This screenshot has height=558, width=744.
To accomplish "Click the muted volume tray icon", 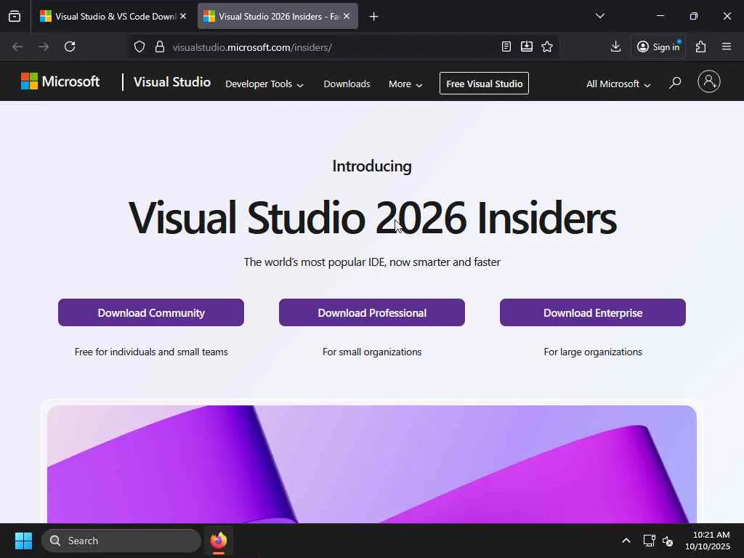I will pos(668,541).
